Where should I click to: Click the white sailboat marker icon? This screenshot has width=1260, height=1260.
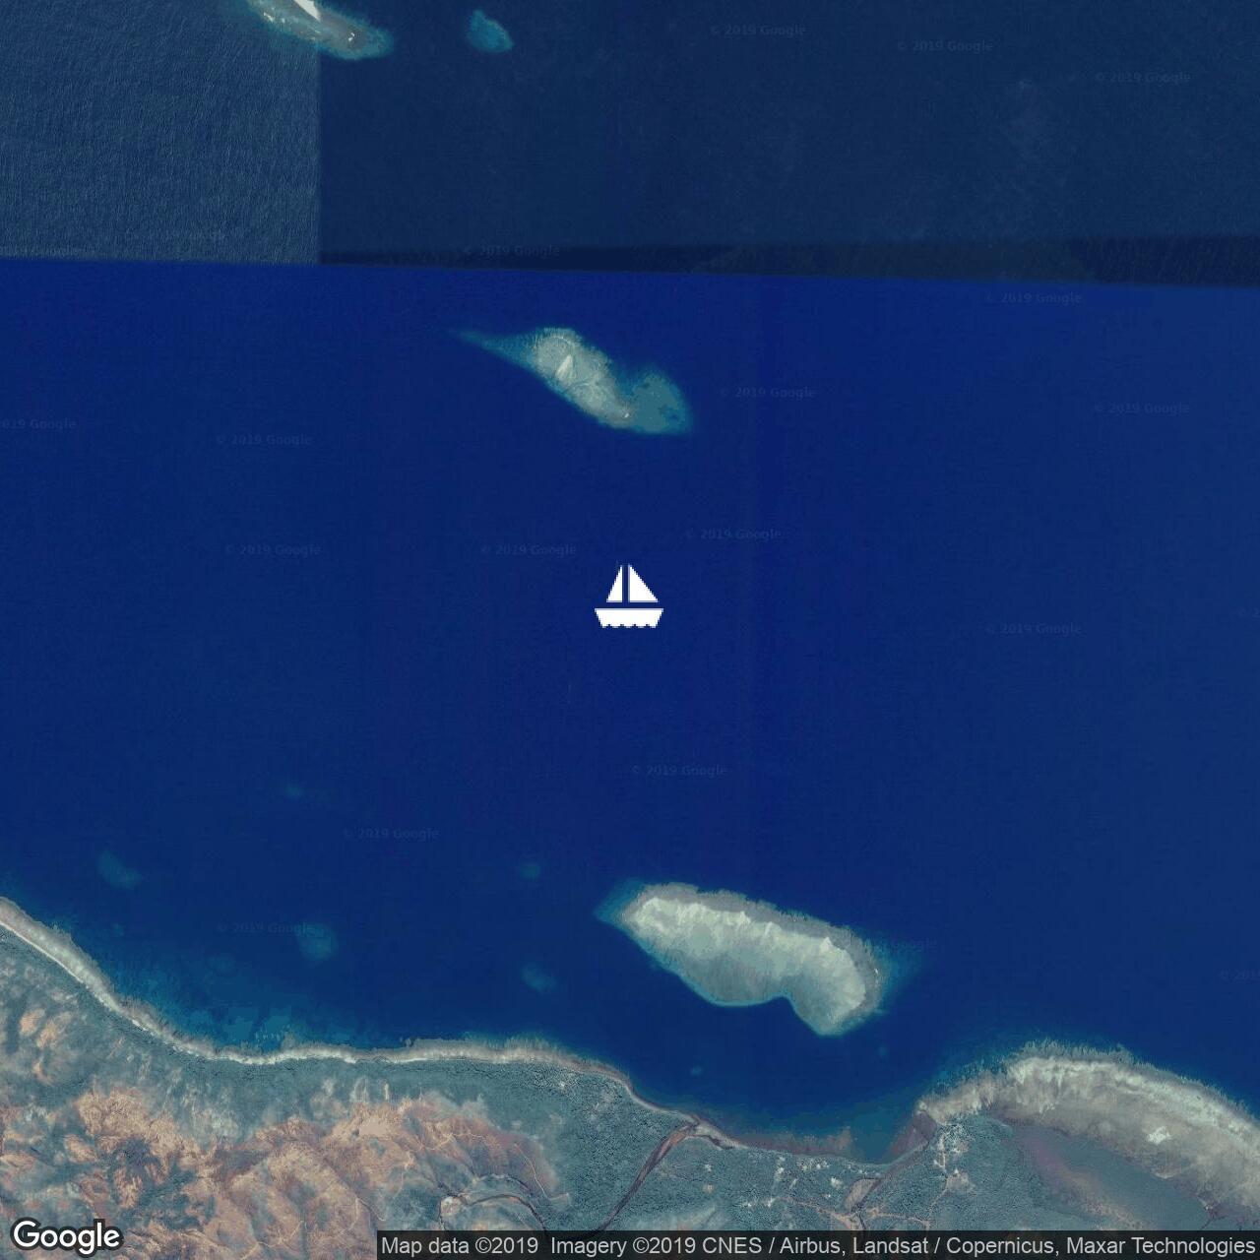629,597
